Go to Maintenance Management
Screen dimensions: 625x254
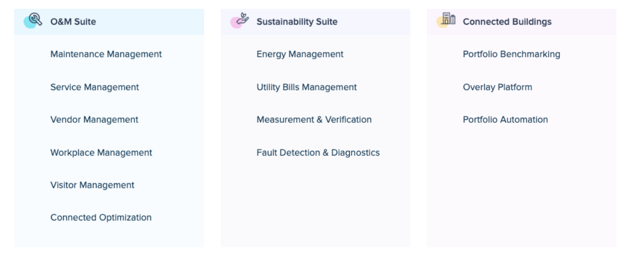pyautogui.click(x=106, y=54)
